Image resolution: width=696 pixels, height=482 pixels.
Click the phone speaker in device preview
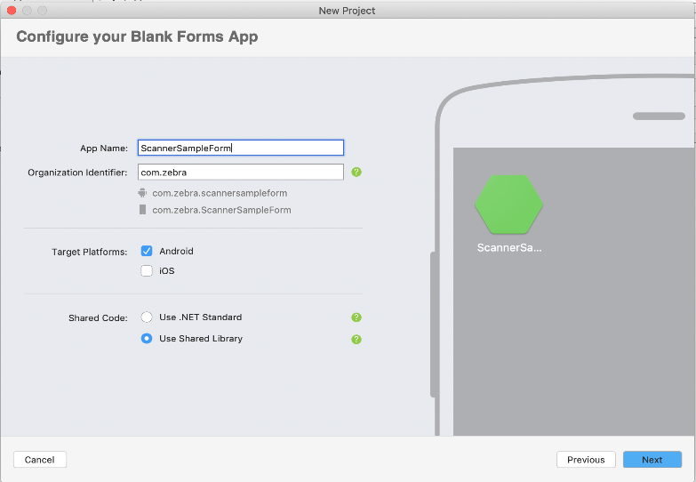[x=657, y=116]
